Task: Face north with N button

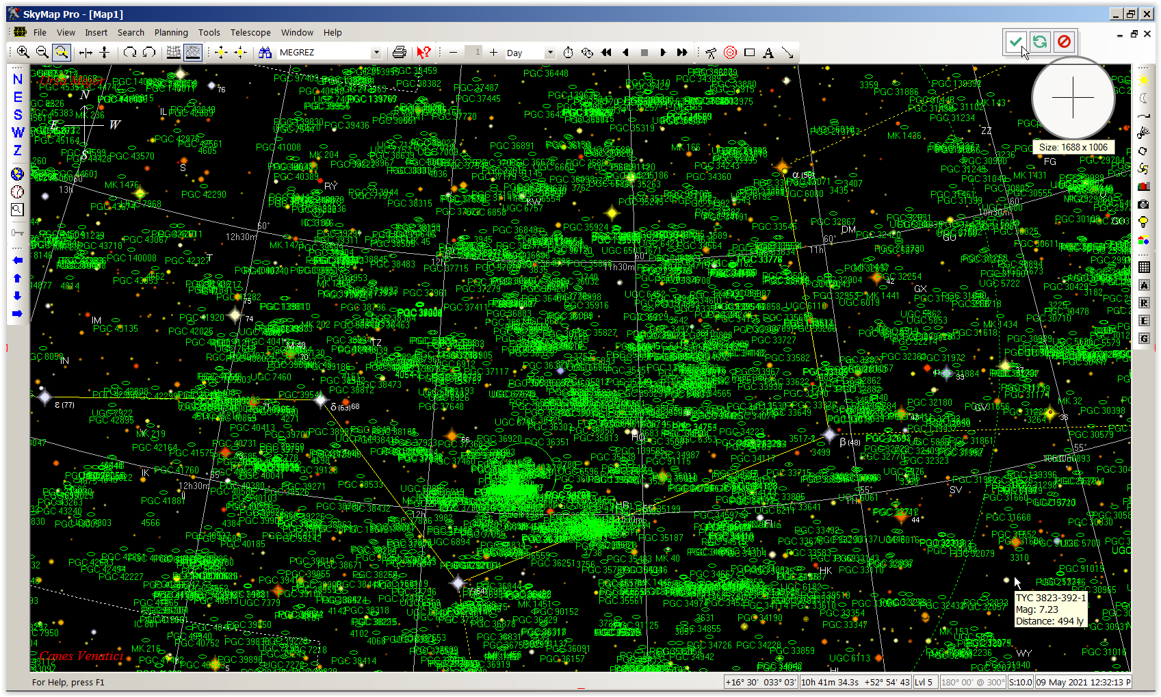Action: click(18, 79)
